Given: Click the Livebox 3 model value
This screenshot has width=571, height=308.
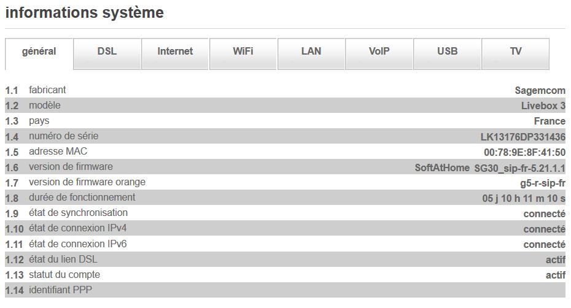Looking at the screenshot, I should (x=543, y=106).
